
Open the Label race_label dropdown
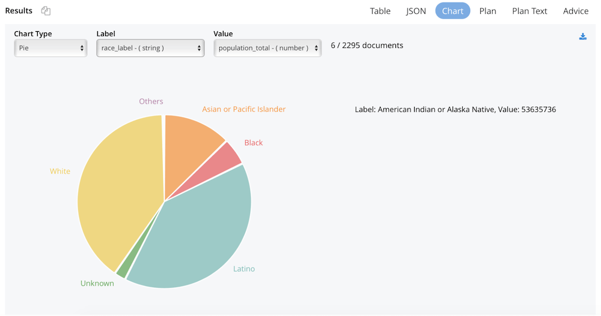150,48
